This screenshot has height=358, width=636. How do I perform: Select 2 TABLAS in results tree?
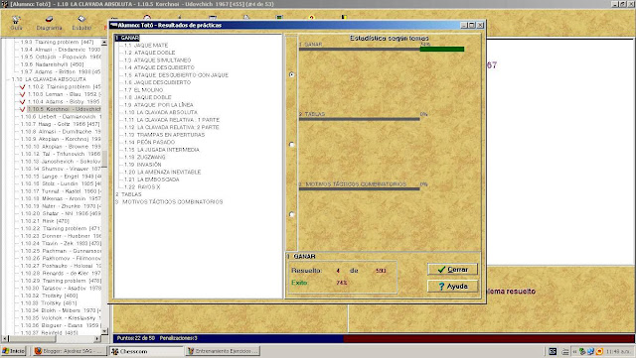tap(128, 194)
